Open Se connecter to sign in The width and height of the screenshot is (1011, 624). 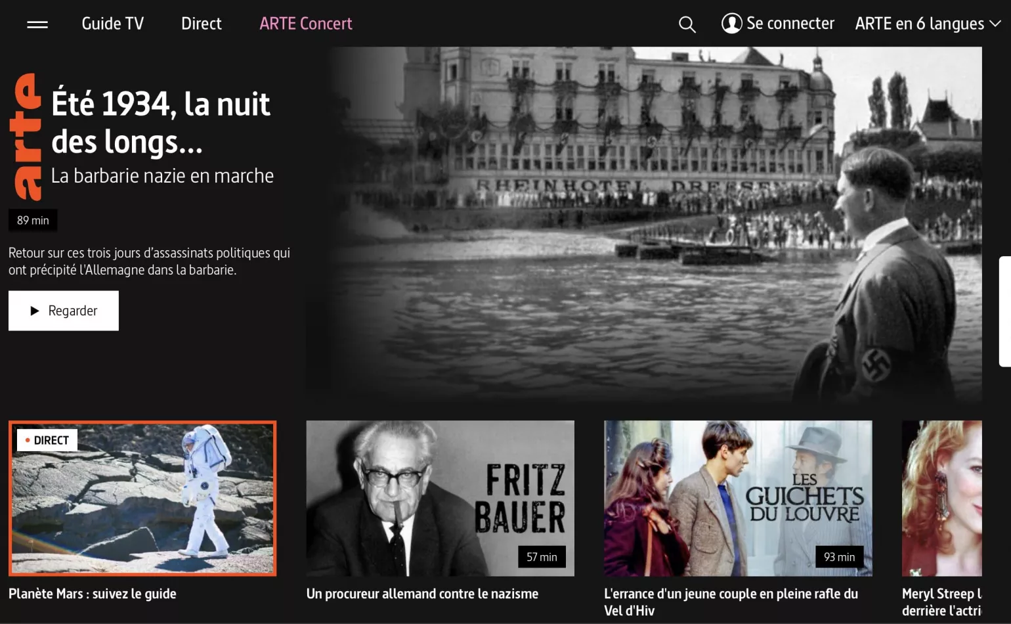[790, 23]
